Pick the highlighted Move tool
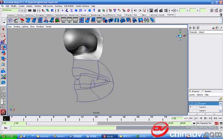This screenshot has width=223, height=139. (3, 47)
